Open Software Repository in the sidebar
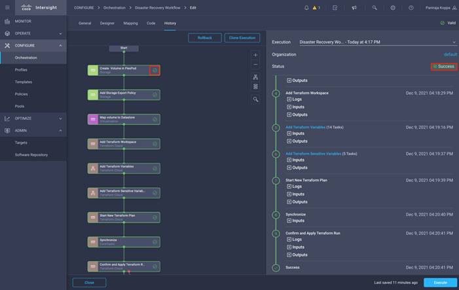Screen dimensions: 459x290 point(33,154)
